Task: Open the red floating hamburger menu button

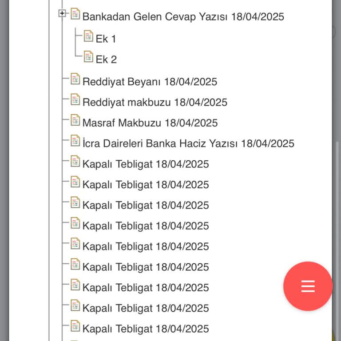Action: coord(308,286)
